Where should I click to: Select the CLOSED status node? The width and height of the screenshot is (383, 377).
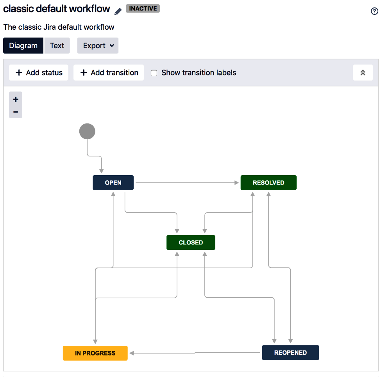[x=191, y=242]
